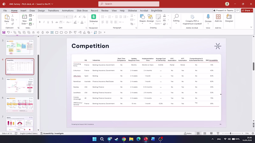This screenshot has width=255, height=143.
Task: Select slide 5 Value Proposition thumbnail
Action: (x=20, y=86)
